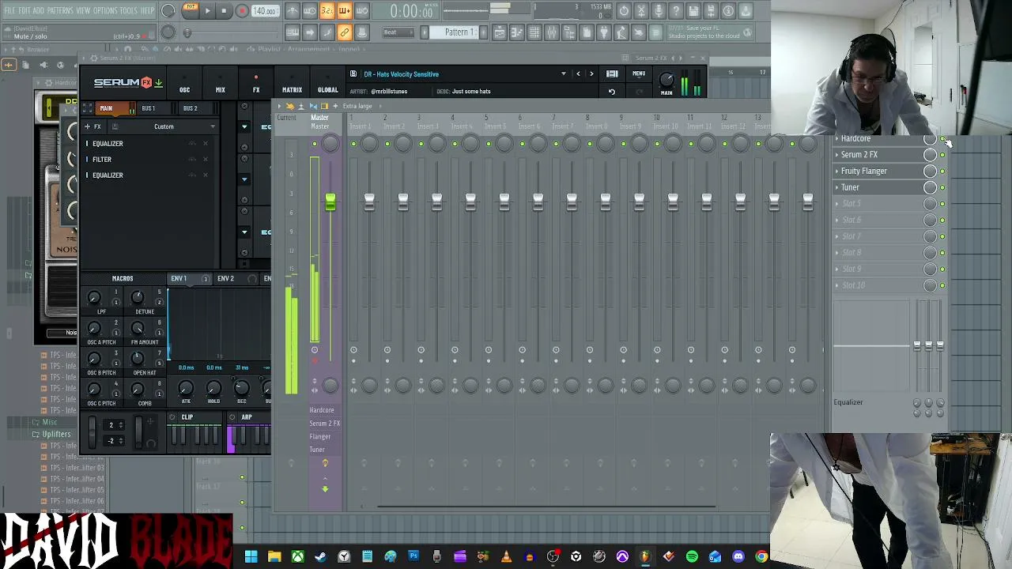This screenshot has height=569, width=1012.
Task: Start playback with the Play button
Action: point(207,11)
